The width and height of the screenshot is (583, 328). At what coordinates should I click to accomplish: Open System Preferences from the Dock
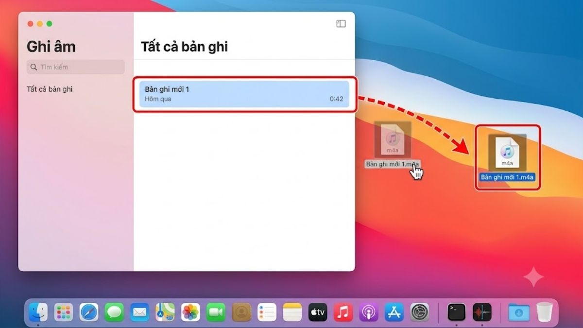(420, 312)
